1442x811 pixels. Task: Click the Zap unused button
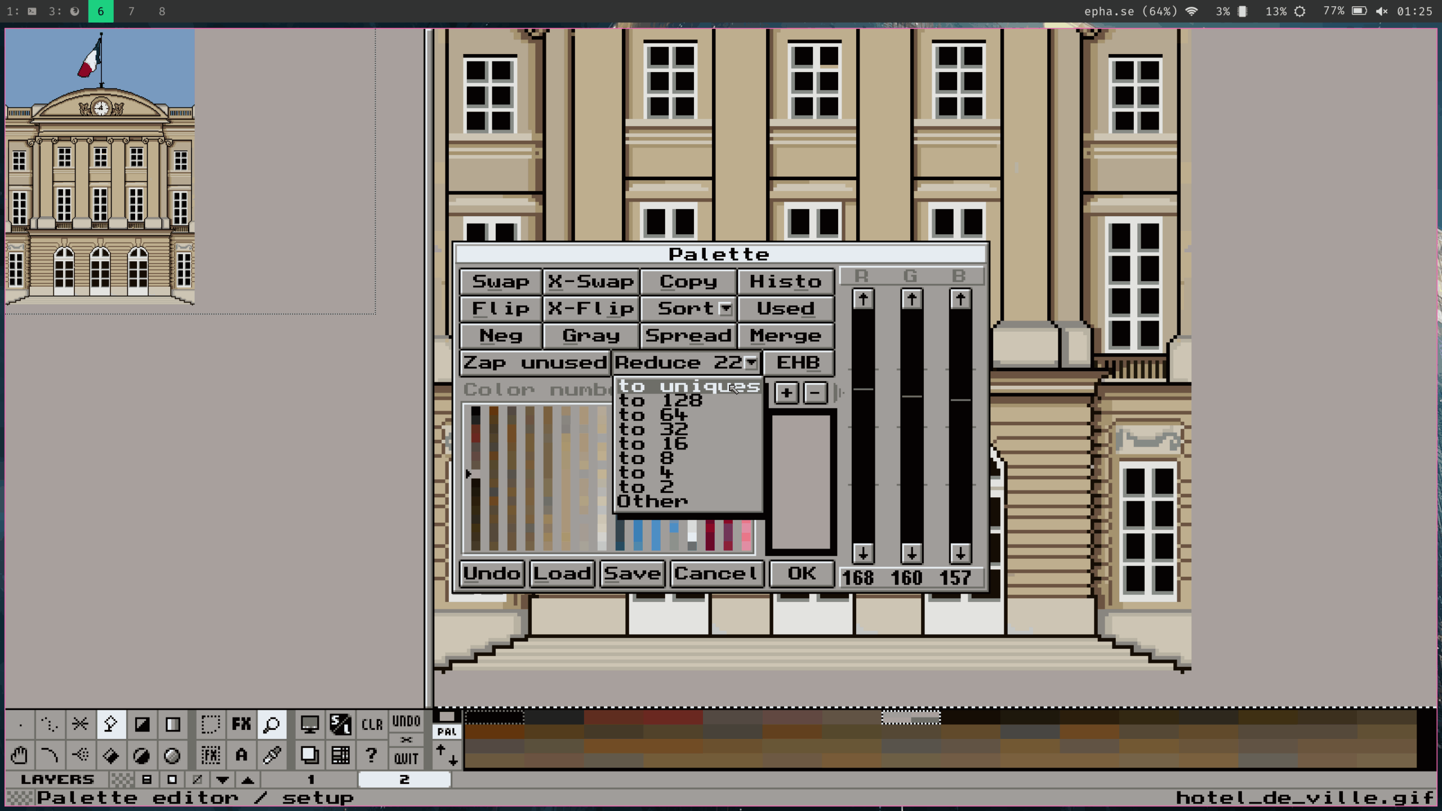click(535, 363)
